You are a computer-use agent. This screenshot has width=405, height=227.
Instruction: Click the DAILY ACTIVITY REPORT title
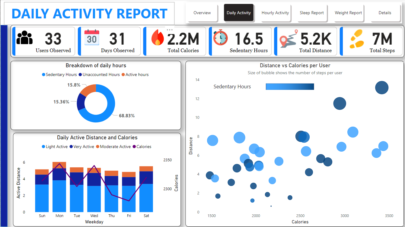(x=89, y=14)
